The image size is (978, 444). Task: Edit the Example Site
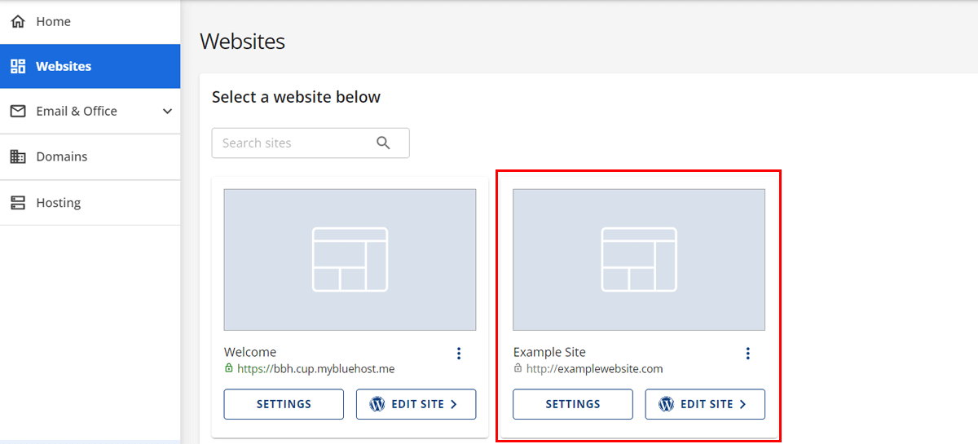[x=705, y=404]
